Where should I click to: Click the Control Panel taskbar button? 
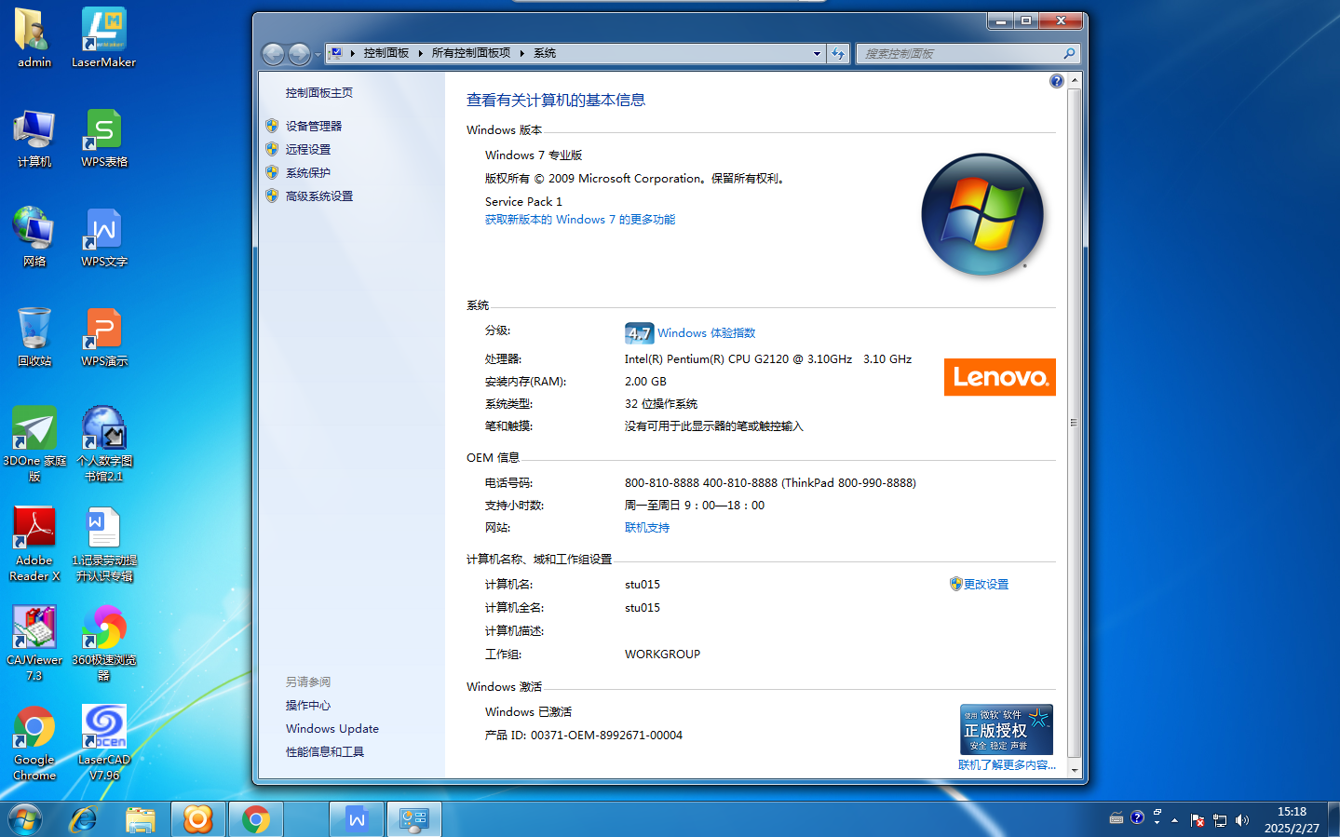[x=413, y=819]
